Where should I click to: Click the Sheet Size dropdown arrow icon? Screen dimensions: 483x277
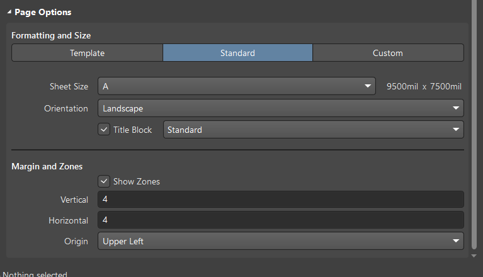368,86
